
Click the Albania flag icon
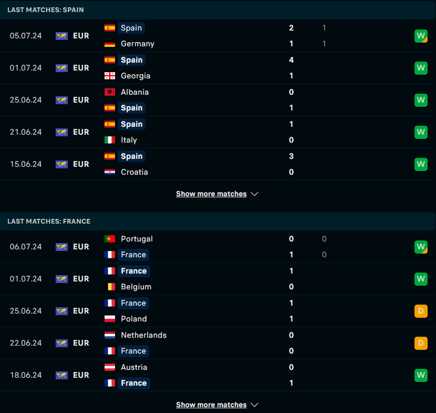click(110, 92)
